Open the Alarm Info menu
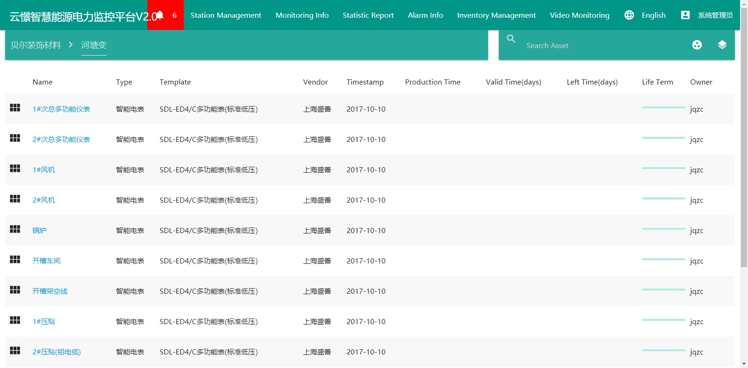 425,15
